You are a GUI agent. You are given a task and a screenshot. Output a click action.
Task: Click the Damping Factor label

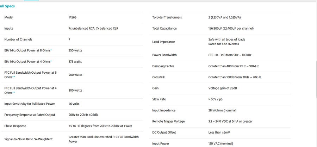point(163,66)
